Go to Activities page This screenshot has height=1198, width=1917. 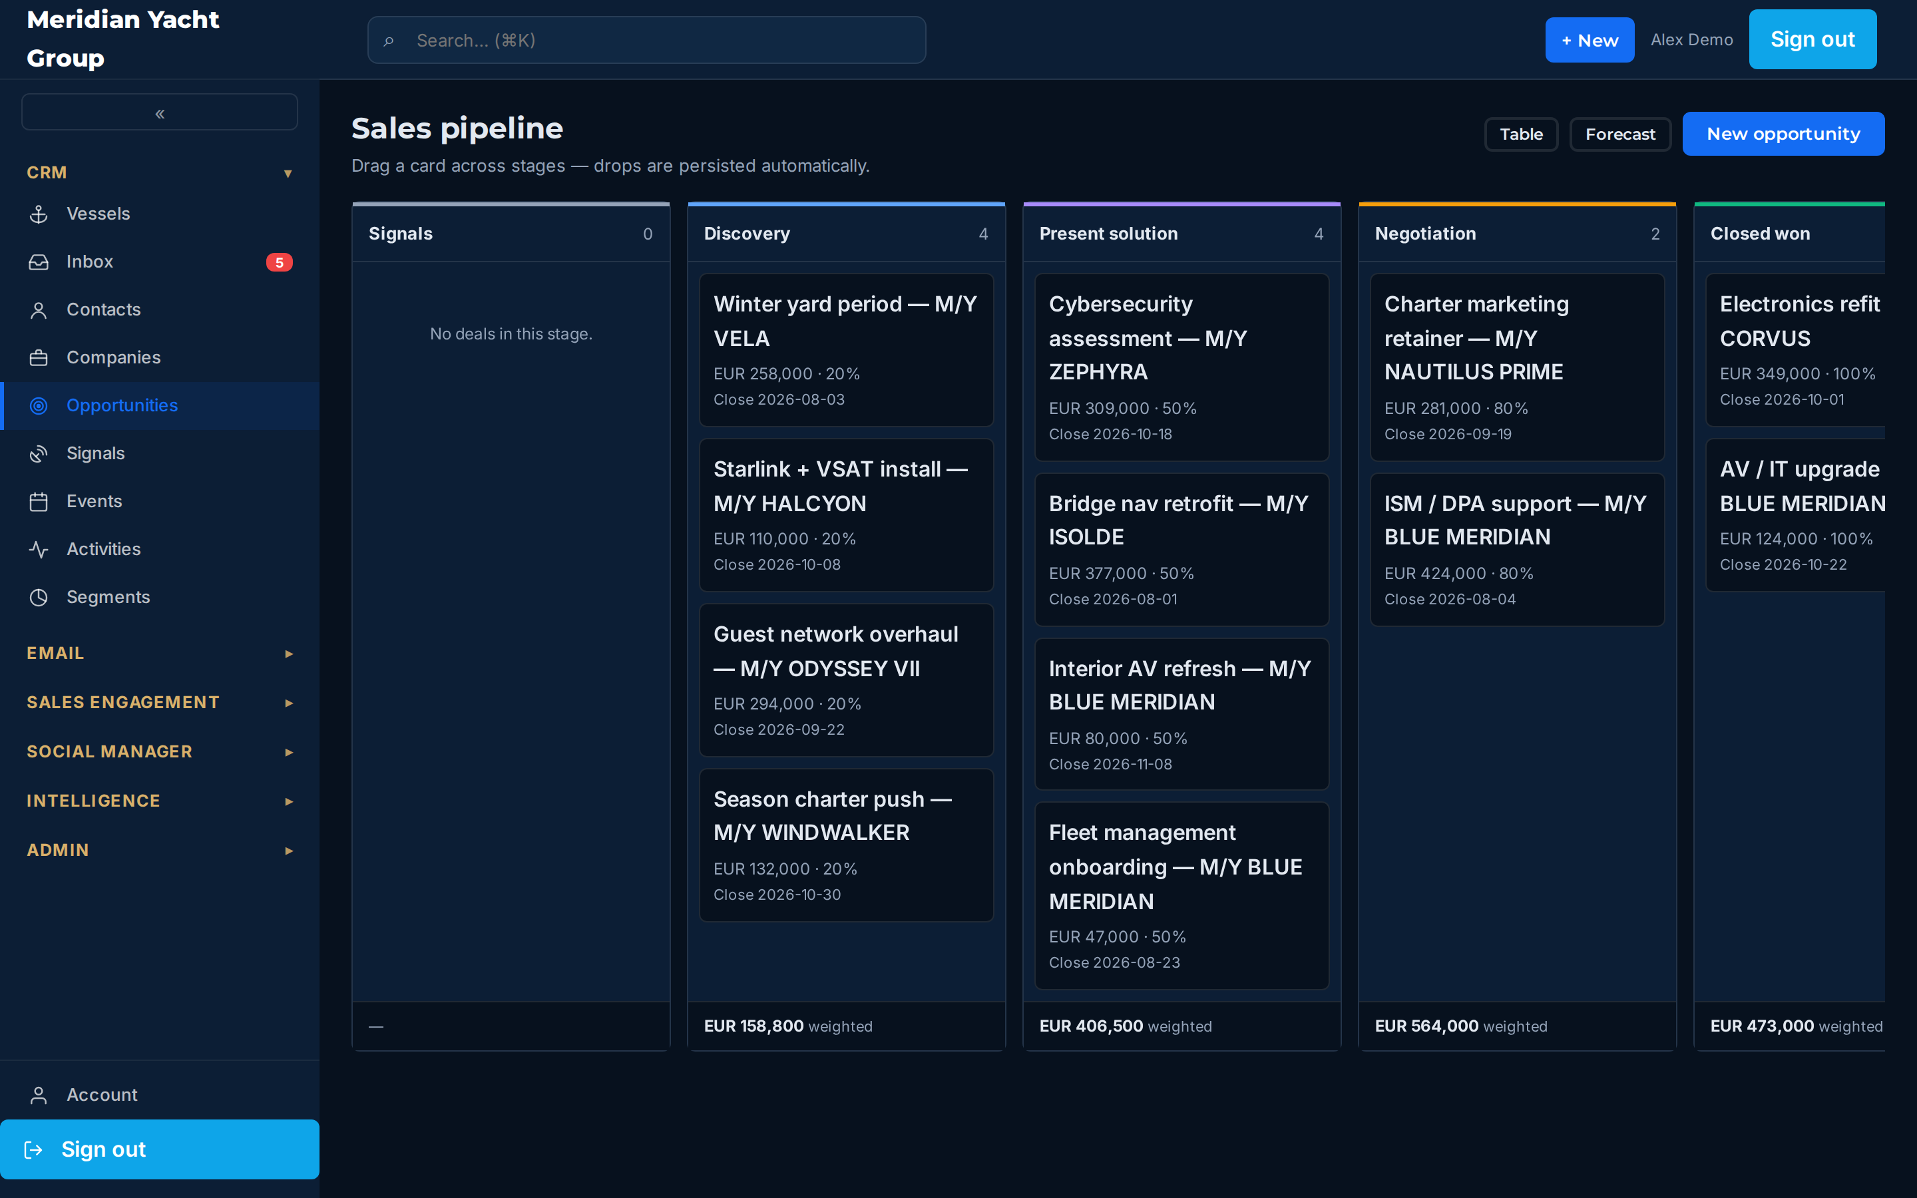tap(160, 550)
